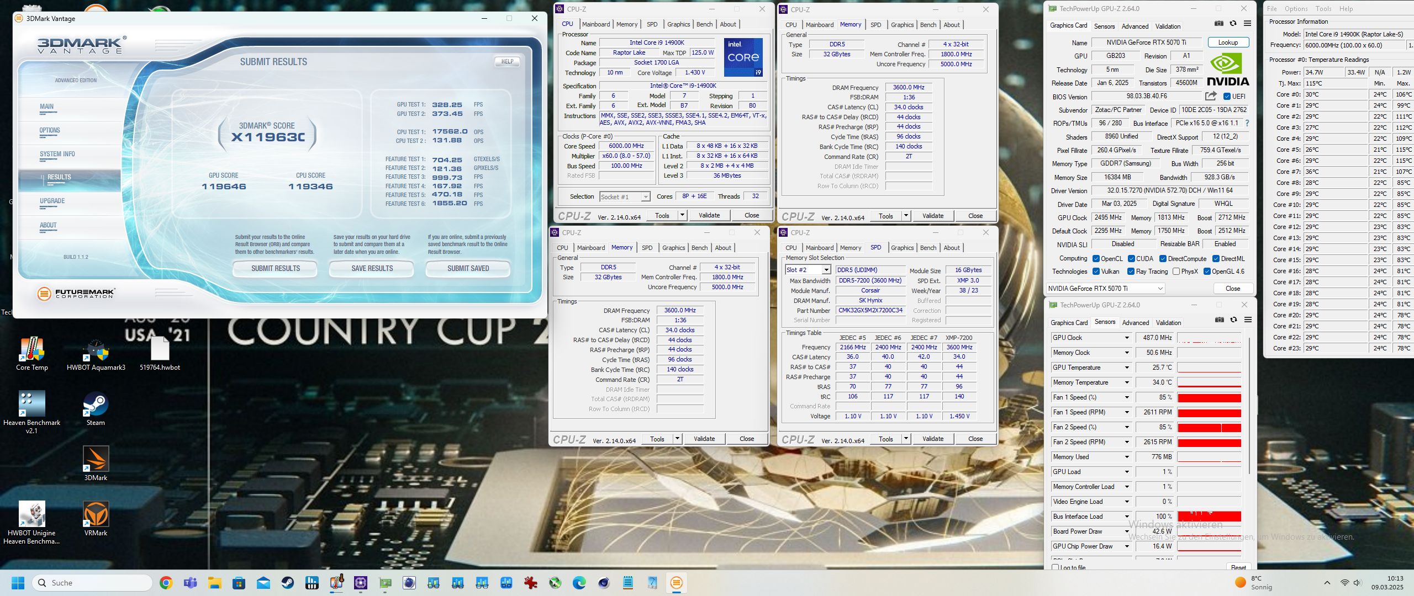Viewport: 1414px width, 596px height.
Task: Open the GPU Clock sensor dropdown arrow
Action: coord(1127,338)
